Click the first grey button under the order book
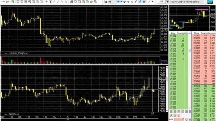This screenshot has width=216, height=121. coord(171,112)
